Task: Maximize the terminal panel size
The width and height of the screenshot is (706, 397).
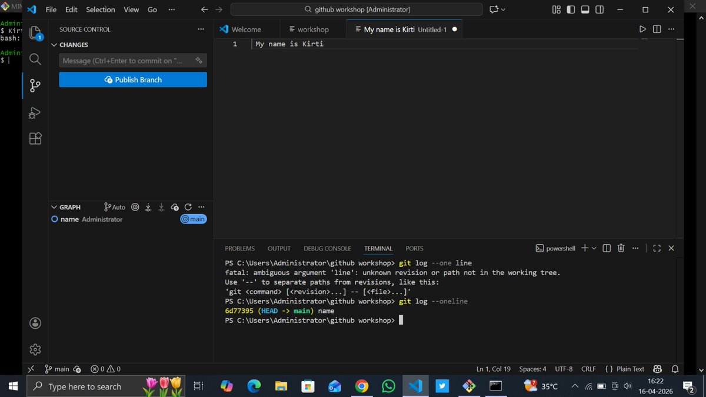Action: (657, 248)
